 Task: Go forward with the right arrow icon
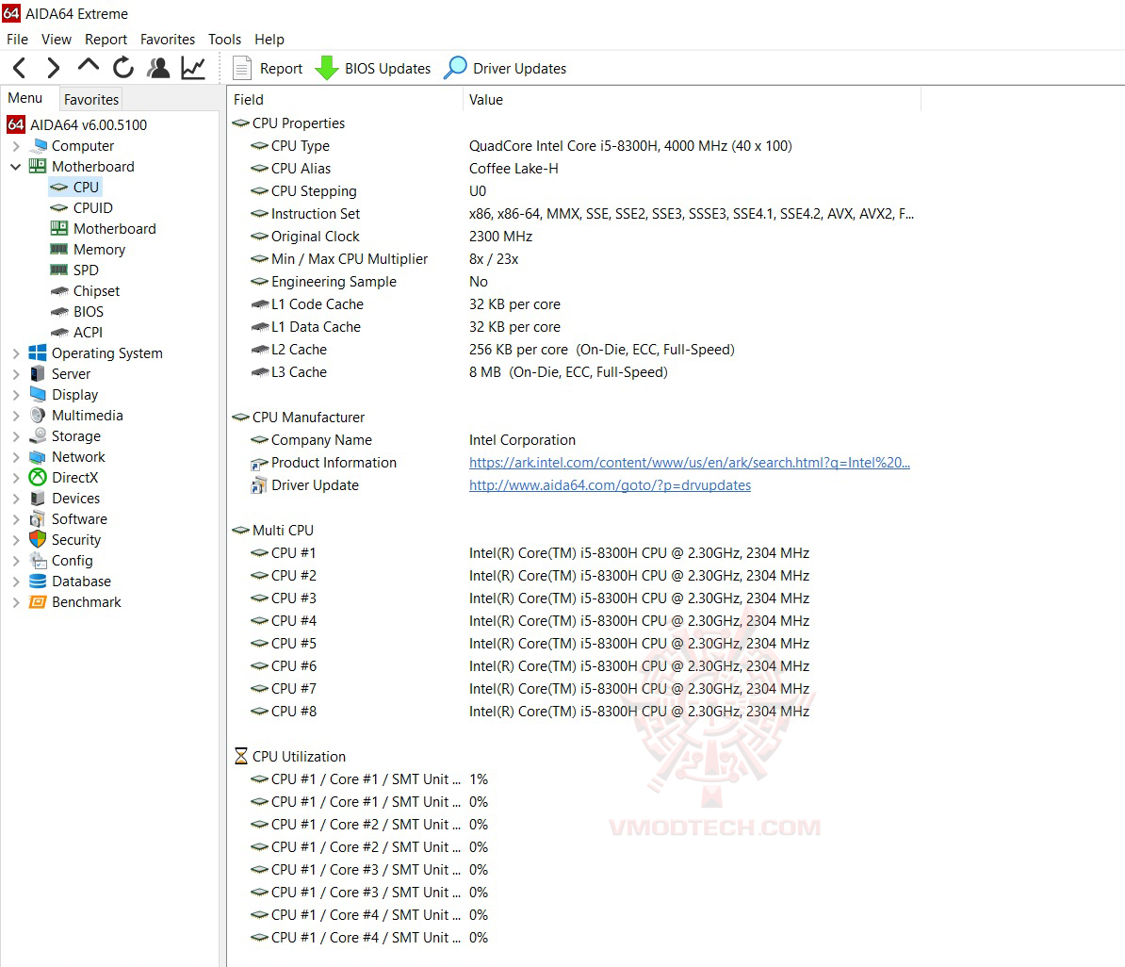pos(53,68)
